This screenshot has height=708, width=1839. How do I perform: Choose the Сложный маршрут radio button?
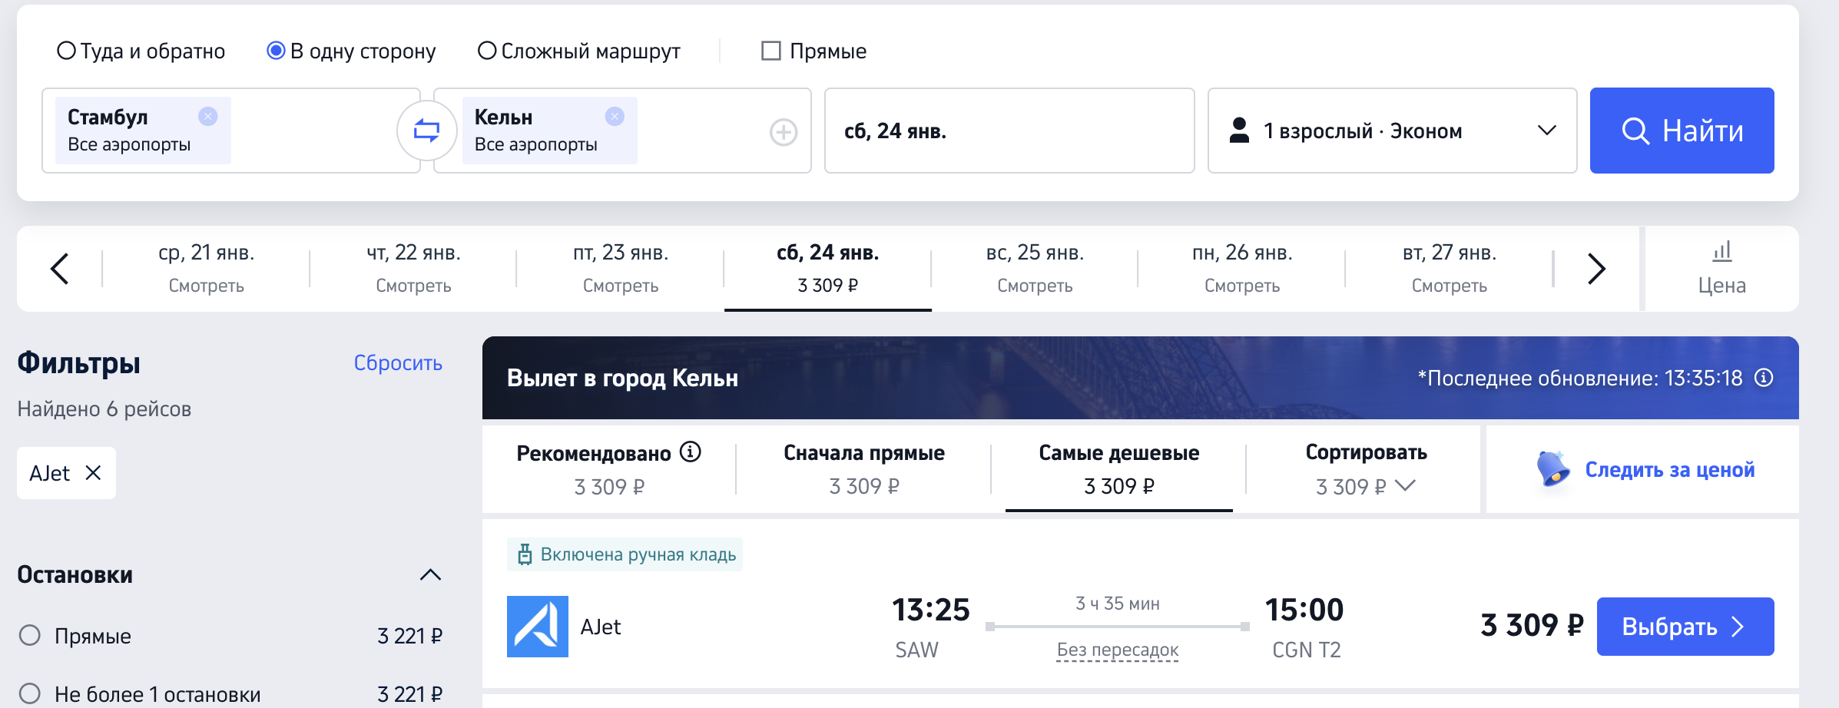click(x=487, y=51)
